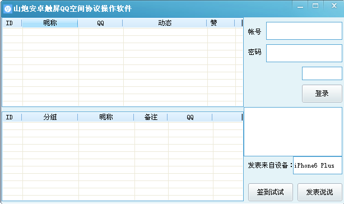Click the 备注 column header

[151, 117]
